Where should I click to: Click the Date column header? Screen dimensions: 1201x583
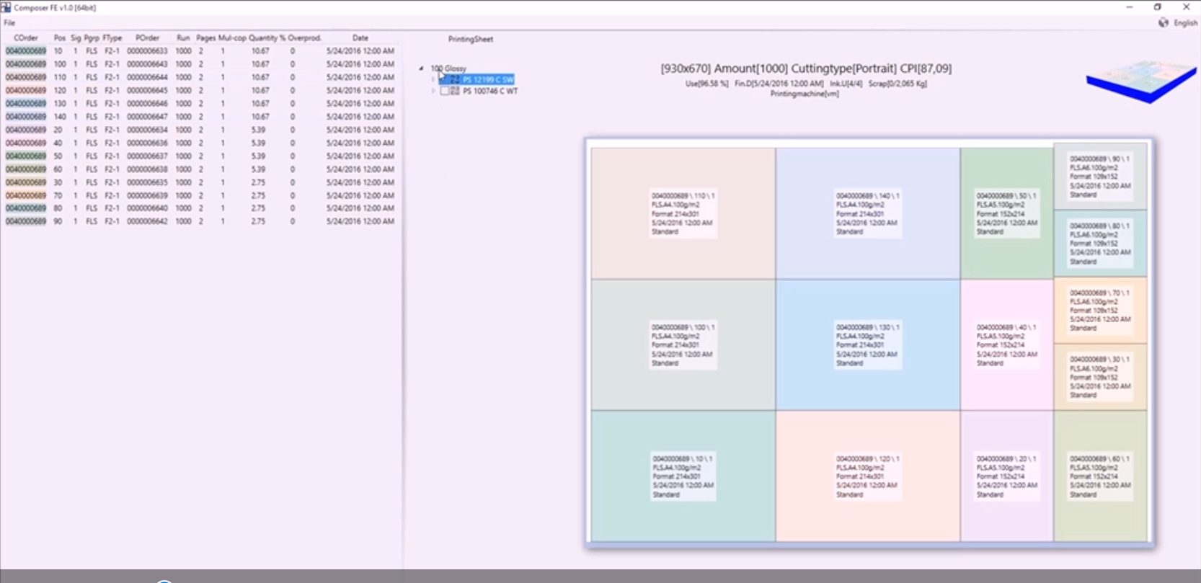360,38
